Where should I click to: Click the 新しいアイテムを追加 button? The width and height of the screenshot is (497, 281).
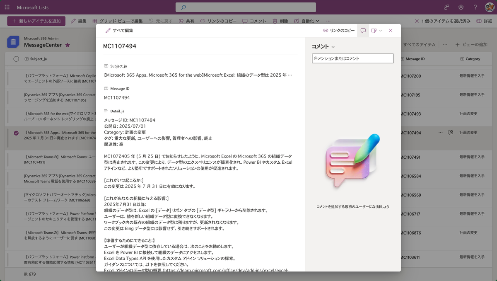36,21
